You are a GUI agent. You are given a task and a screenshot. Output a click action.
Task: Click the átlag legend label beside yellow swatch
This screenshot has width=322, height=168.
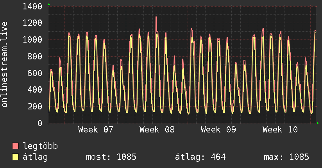pos(35,157)
